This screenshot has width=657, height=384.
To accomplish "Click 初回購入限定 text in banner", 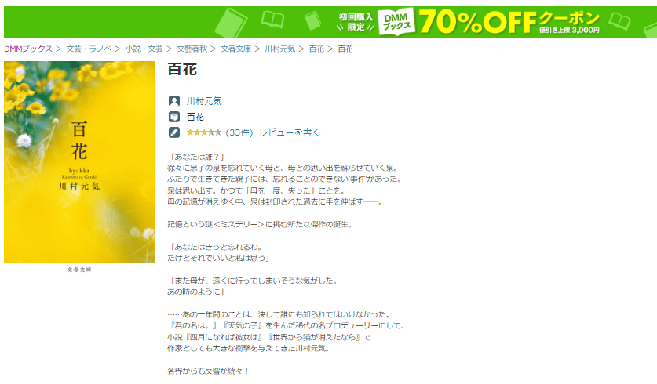I will point(356,22).
